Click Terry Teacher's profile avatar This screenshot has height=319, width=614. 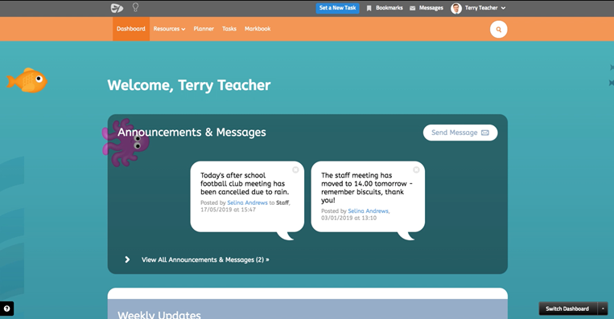tap(456, 8)
